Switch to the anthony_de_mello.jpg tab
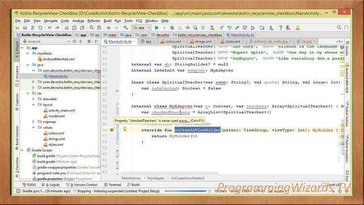Image resolution: width=364 pixels, height=205 pixels. coord(271,42)
